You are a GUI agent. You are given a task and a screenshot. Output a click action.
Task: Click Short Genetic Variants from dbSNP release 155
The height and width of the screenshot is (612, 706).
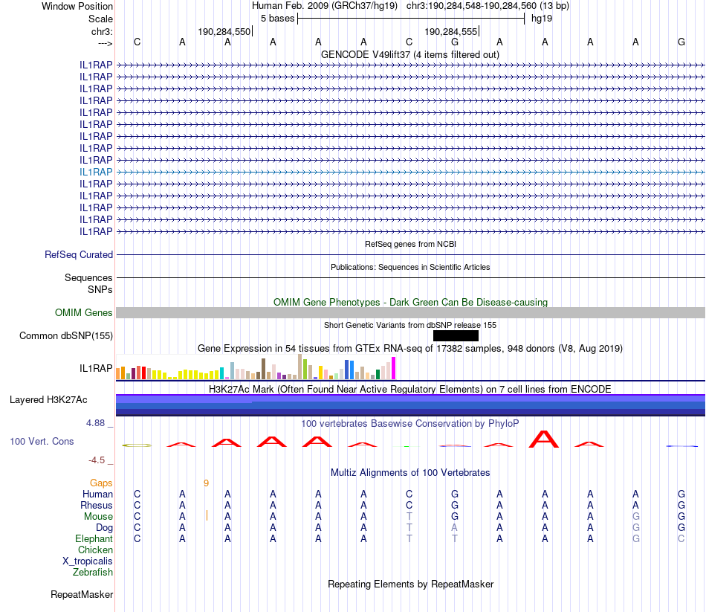[410, 325]
